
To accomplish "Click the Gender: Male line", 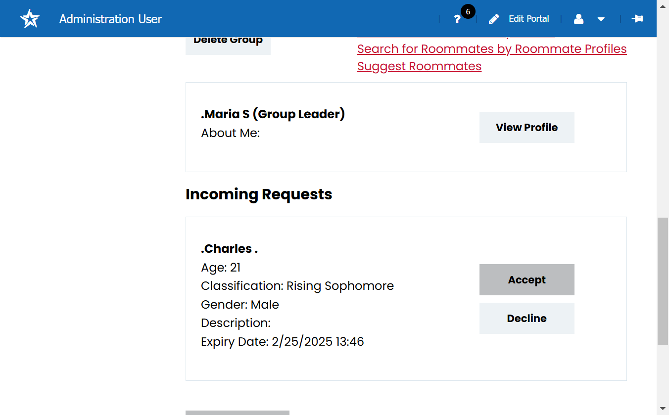I will (x=240, y=305).
